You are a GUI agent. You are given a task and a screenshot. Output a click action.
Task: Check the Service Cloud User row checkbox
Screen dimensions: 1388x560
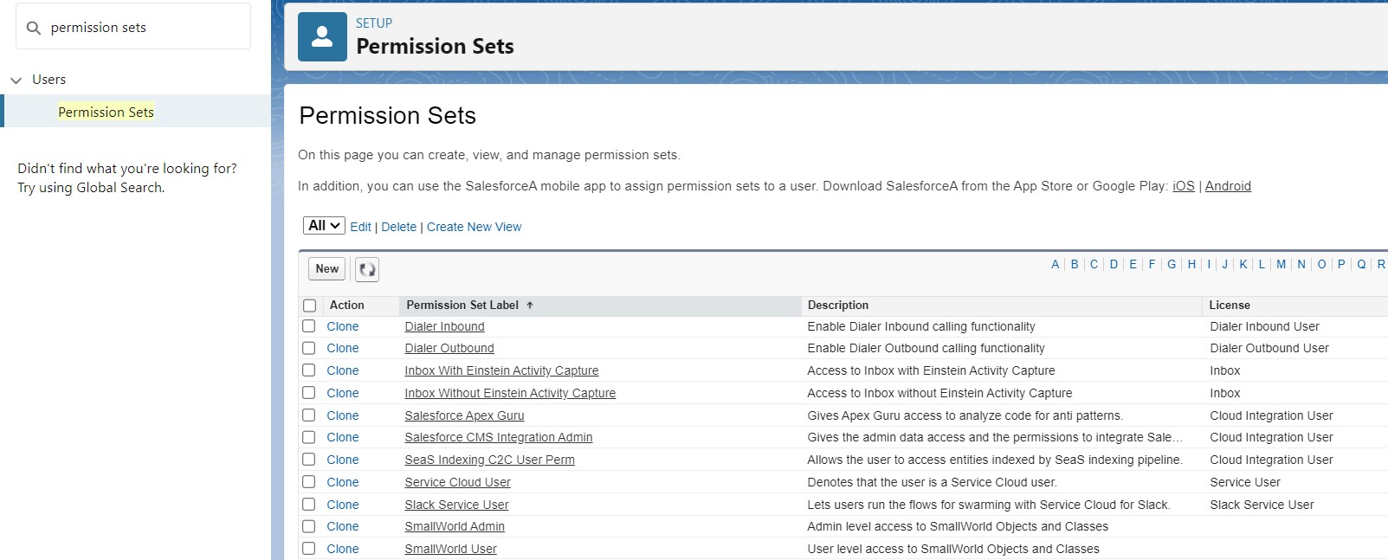[308, 482]
